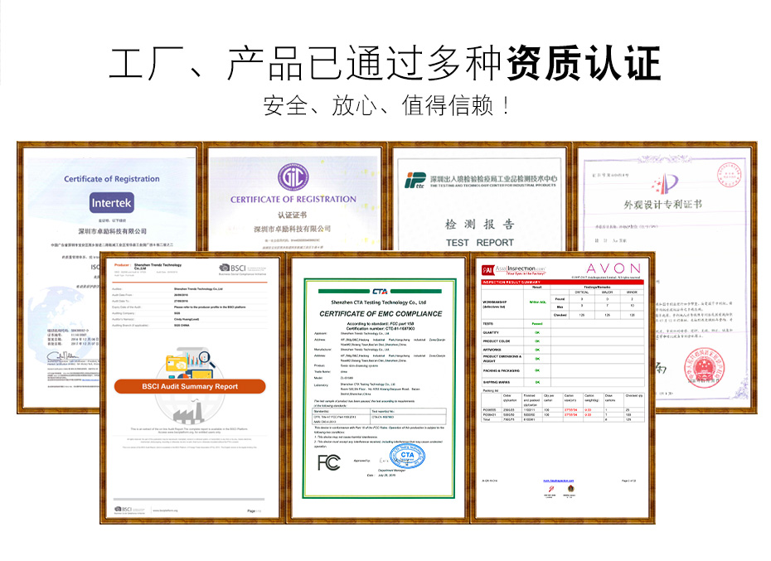Click the small BSCI logo in the report footer
Screen dimensions: 771x561
(123, 510)
